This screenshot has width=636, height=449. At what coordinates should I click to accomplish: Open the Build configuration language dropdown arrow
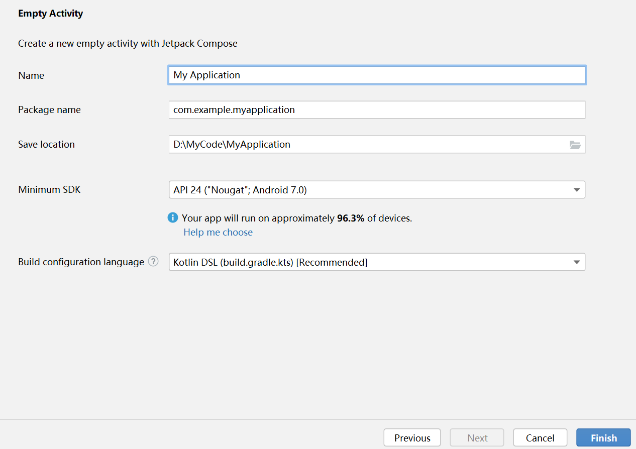pyautogui.click(x=576, y=262)
